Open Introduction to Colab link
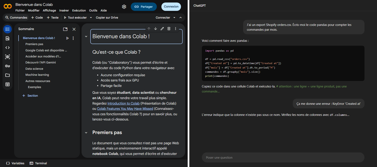377x167 pixels. [124, 103]
